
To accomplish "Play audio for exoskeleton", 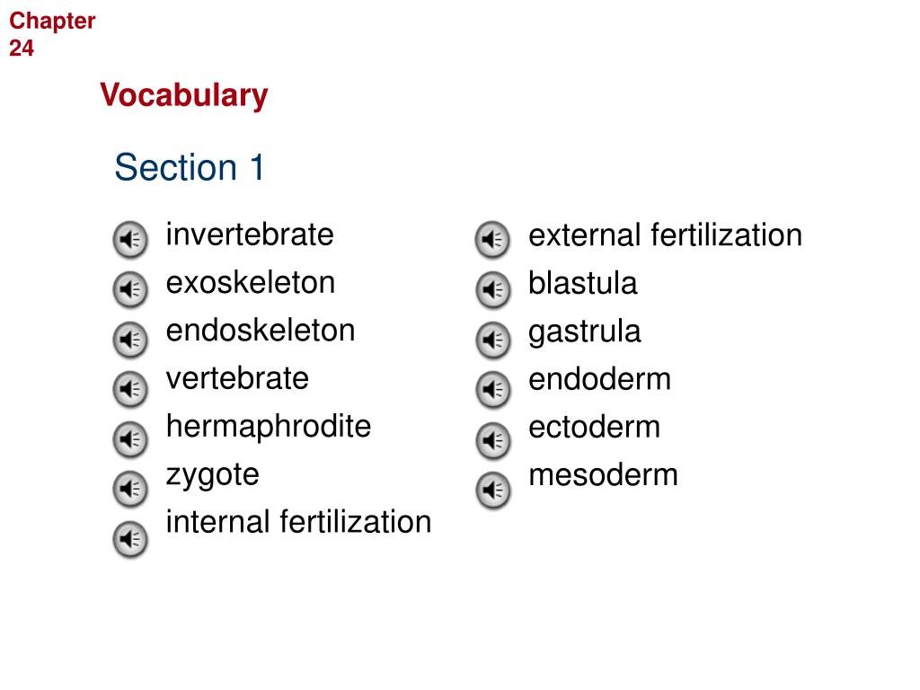I will [x=129, y=289].
